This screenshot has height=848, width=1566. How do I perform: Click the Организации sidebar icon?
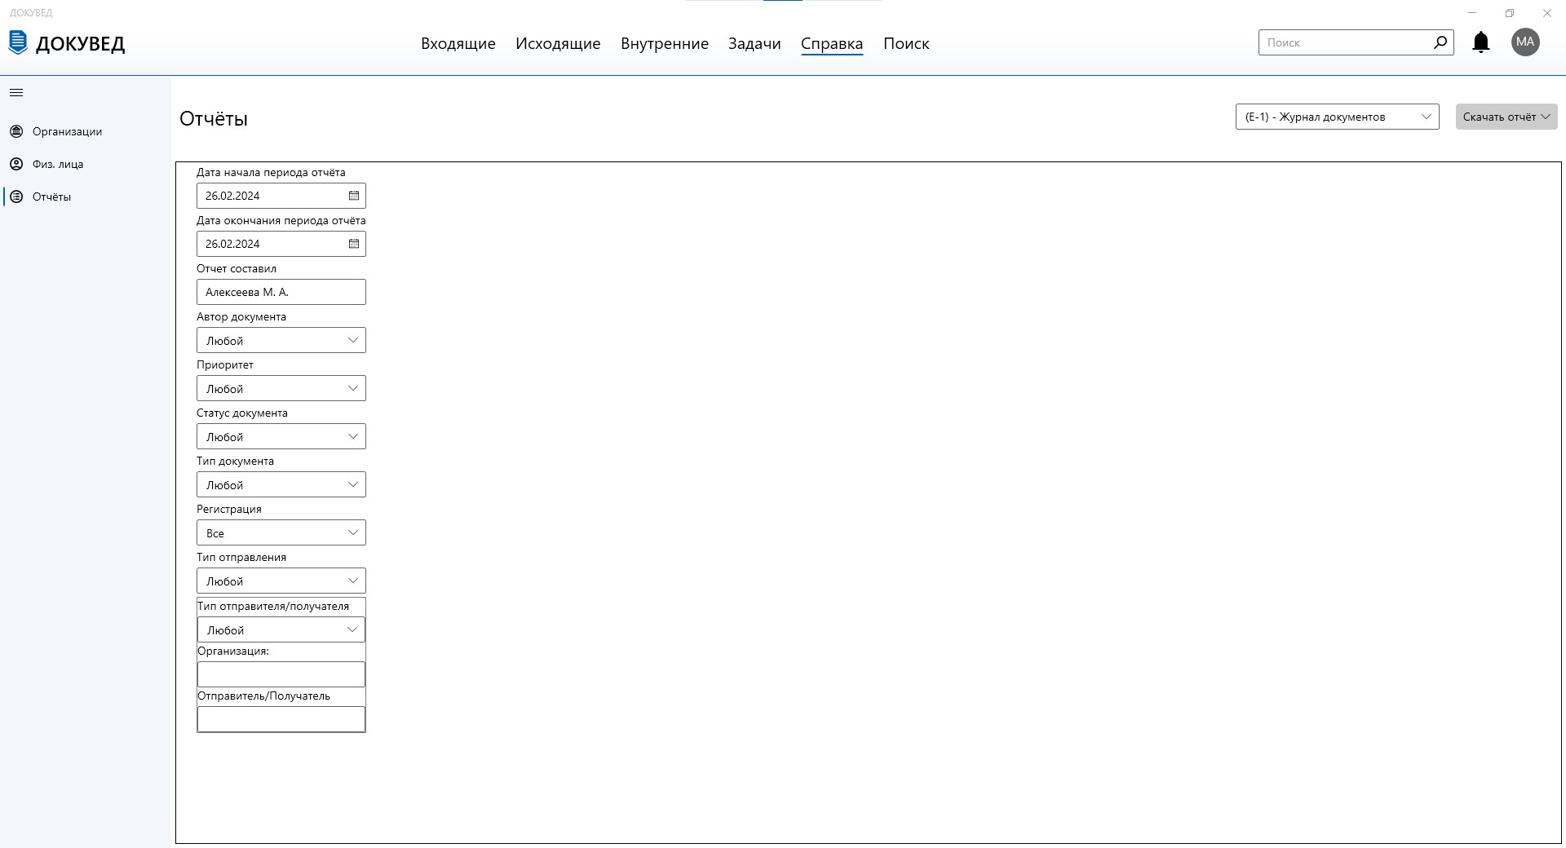(x=16, y=131)
